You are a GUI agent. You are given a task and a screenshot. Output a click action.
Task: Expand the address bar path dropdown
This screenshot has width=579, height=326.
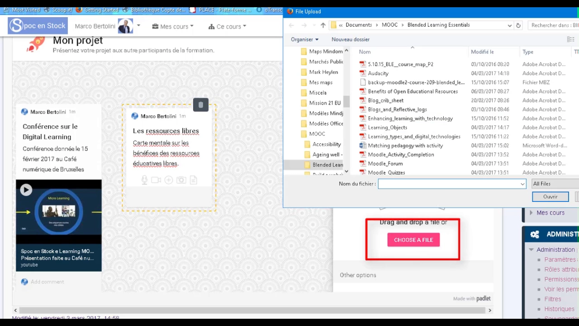pyautogui.click(x=509, y=25)
